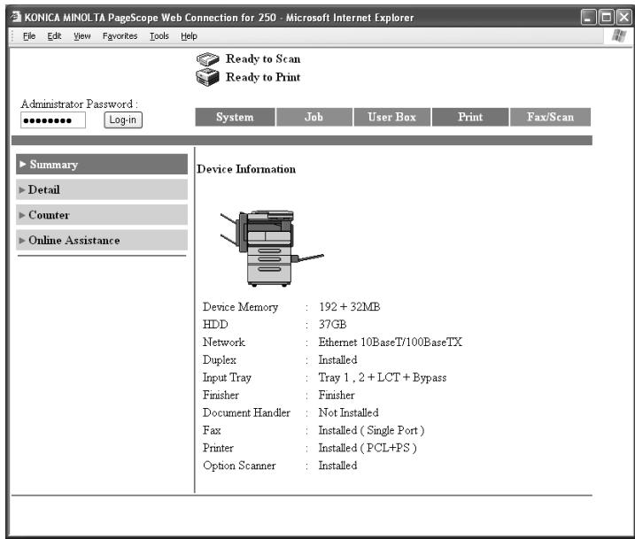
Task: Select Summary in the sidebar
Action: tap(102, 165)
